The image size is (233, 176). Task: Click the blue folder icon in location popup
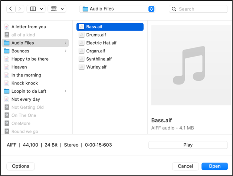tap(85, 9)
